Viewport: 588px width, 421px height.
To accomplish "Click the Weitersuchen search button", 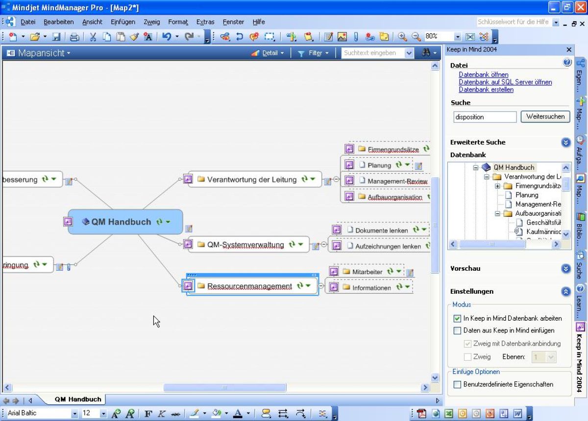I will (x=545, y=117).
